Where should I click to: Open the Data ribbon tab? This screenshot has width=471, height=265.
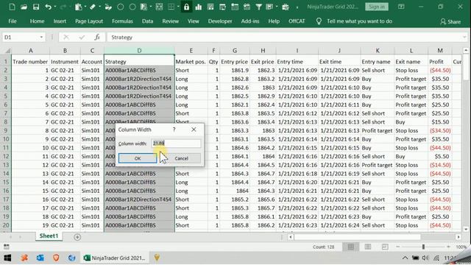[147, 21]
